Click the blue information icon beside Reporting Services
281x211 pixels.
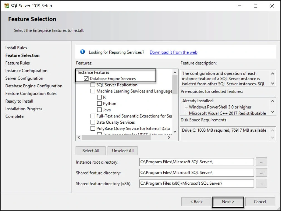82,52
